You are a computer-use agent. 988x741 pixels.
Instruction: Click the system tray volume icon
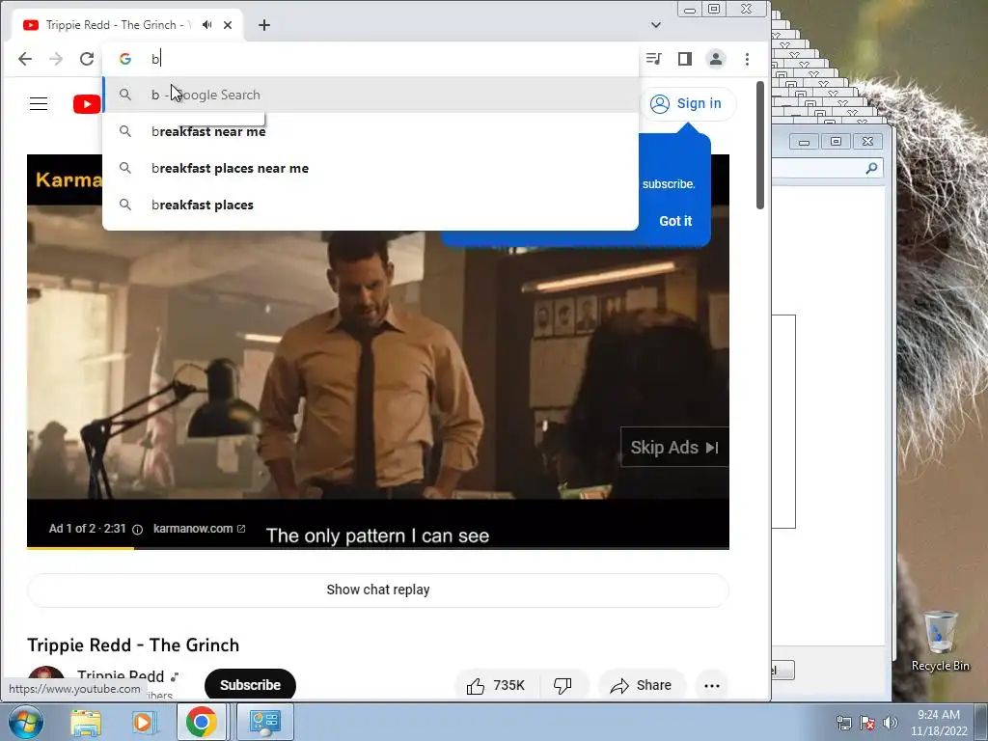point(891,722)
